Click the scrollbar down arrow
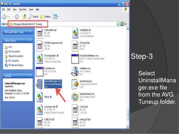The height and width of the screenshot is (134, 179). point(128,126)
